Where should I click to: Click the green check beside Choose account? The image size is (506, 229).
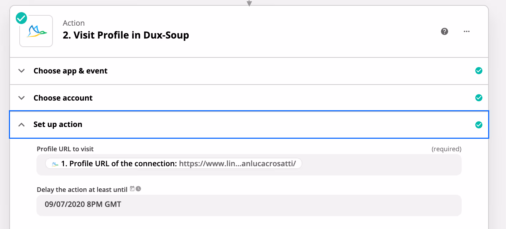coord(479,98)
